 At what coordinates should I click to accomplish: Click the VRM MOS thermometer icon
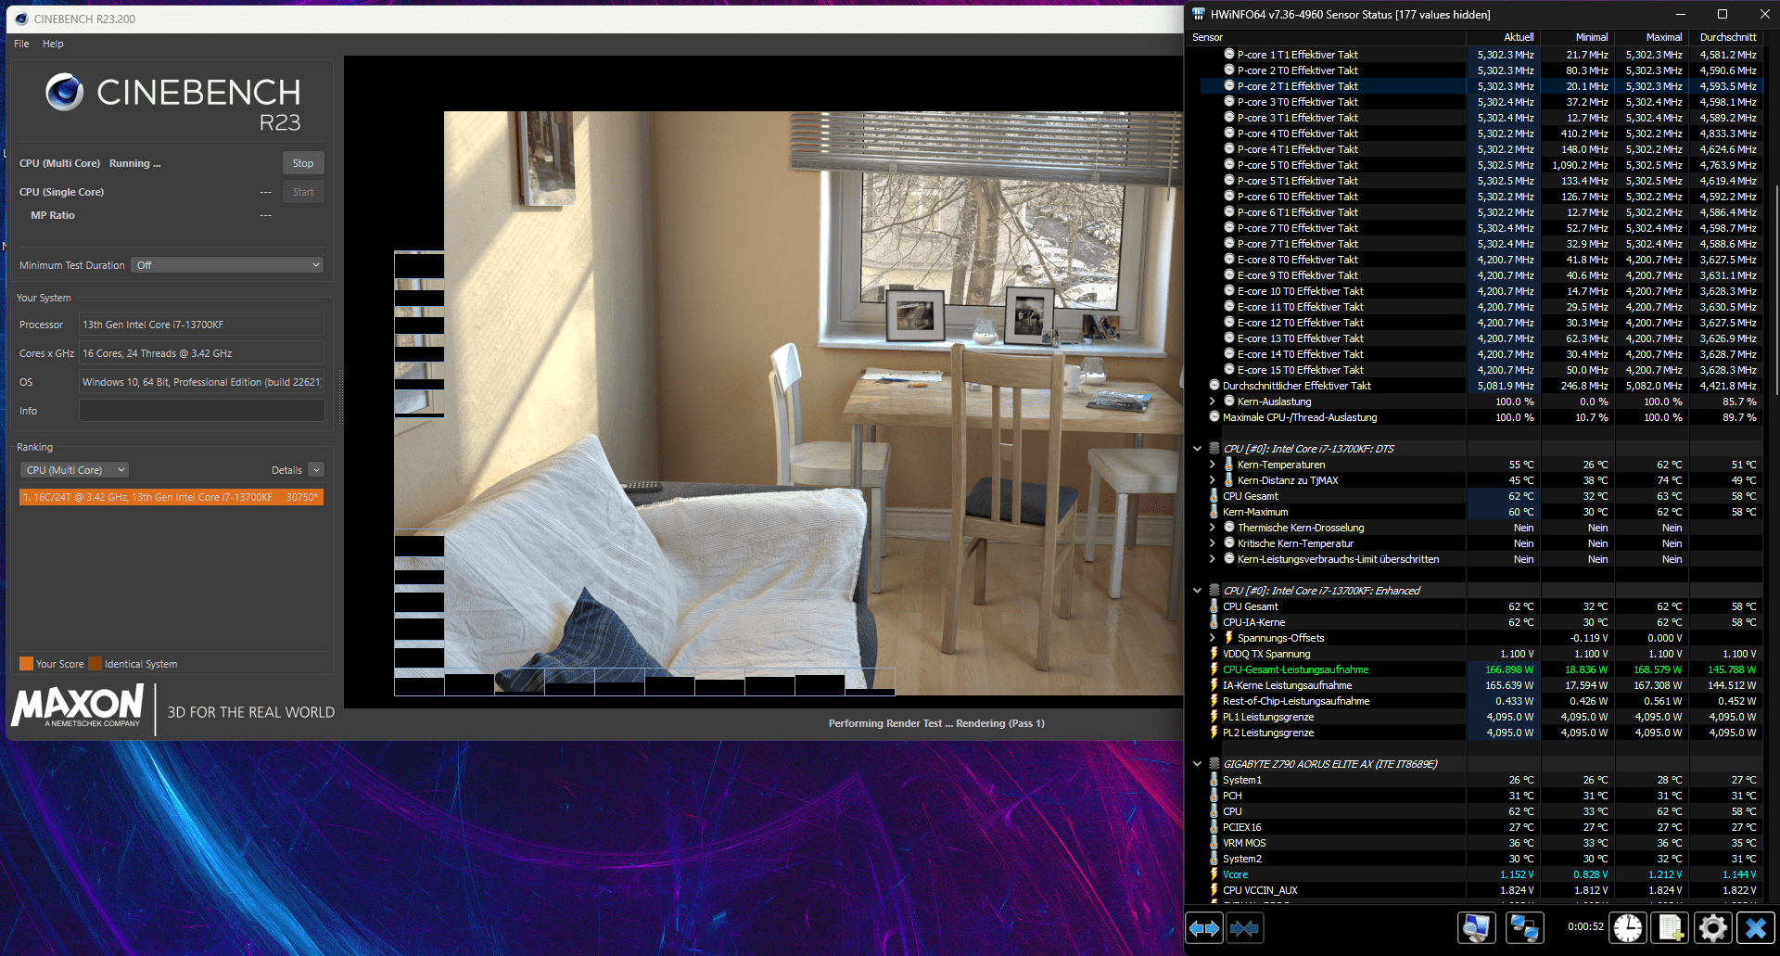coord(1214,843)
